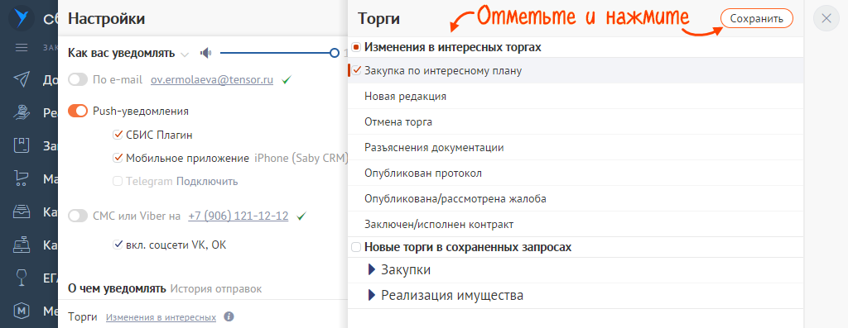Open the cash register sidebar icon

pos(22,245)
